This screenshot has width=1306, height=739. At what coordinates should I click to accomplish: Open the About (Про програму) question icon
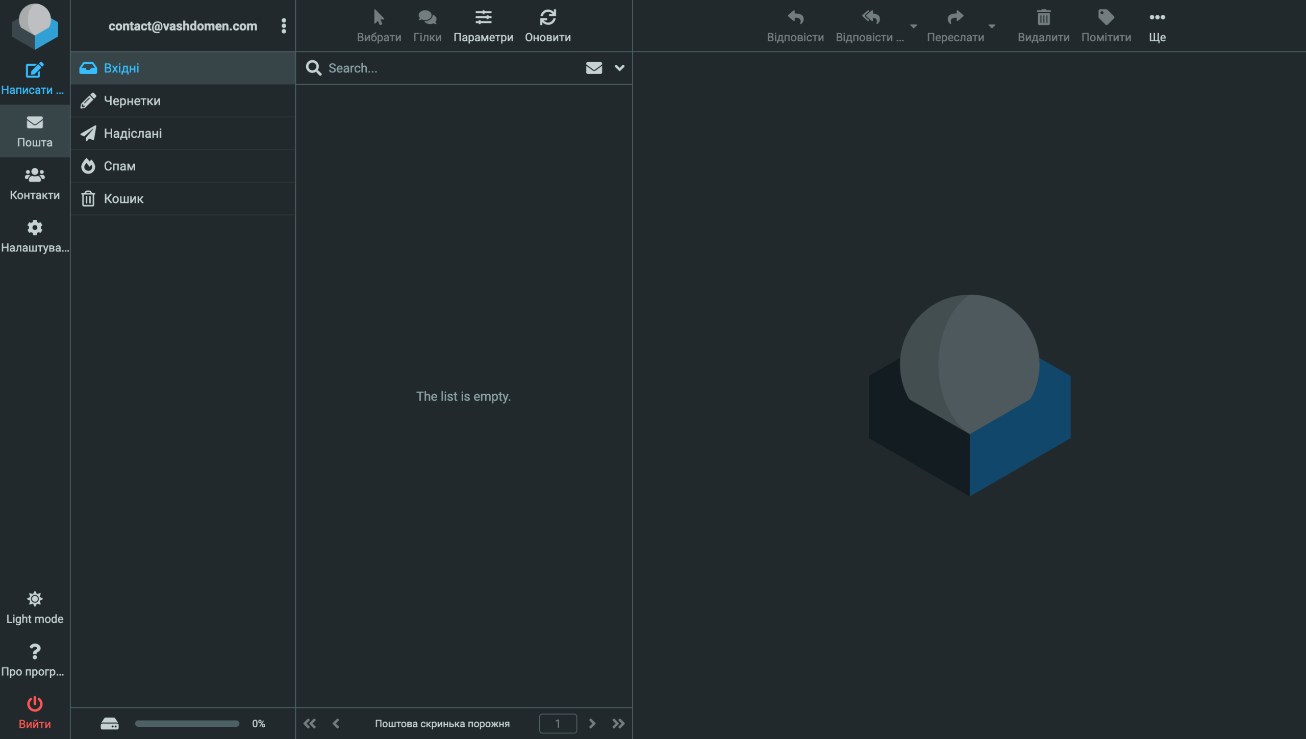click(x=34, y=652)
